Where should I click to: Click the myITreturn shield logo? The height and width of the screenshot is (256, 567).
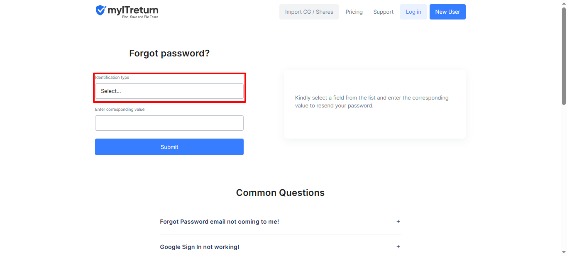pos(100,10)
